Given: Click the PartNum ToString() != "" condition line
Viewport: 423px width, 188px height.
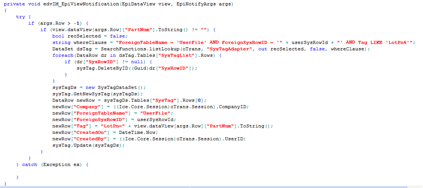Looking at the screenshot, I should tap(128, 30).
